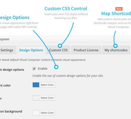Viewport: 131px width, 119px height.
Task: Toggle the Enable design options checkbox
Action: click(x=34, y=69)
